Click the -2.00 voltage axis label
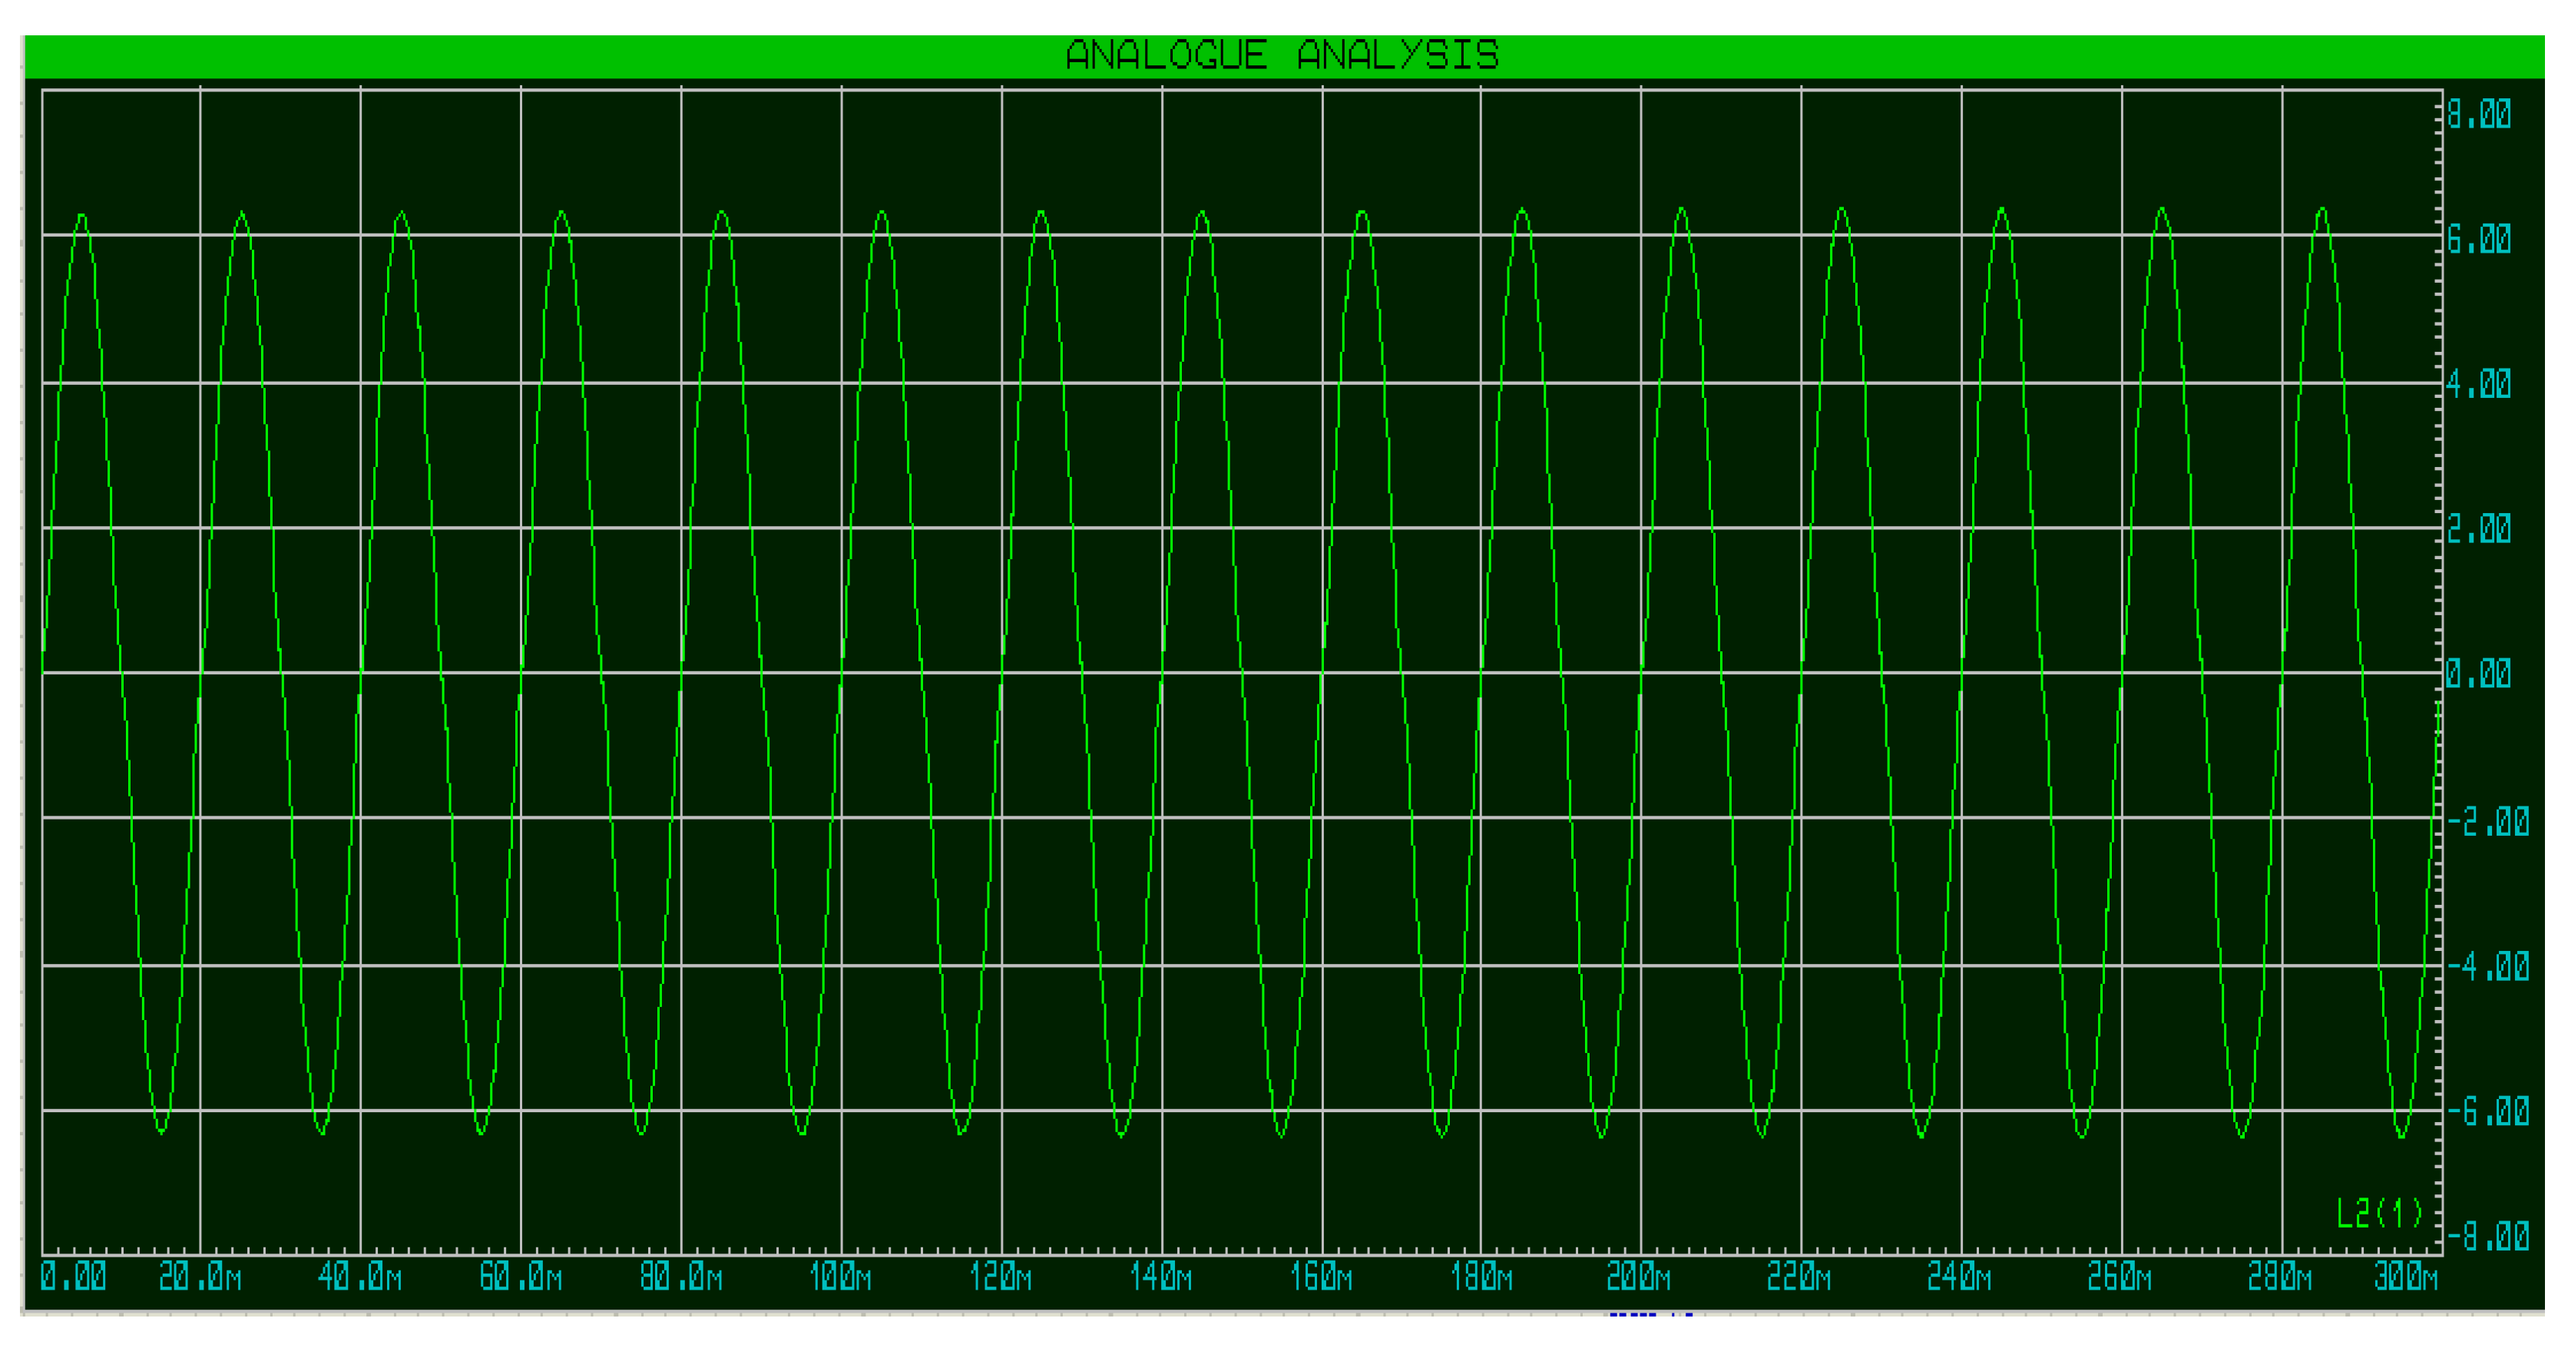The width and height of the screenshot is (2568, 1348). [x=2487, y=823]
